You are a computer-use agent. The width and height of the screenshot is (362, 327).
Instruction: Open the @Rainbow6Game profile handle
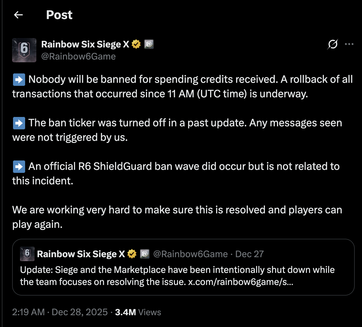coord(78,56)
